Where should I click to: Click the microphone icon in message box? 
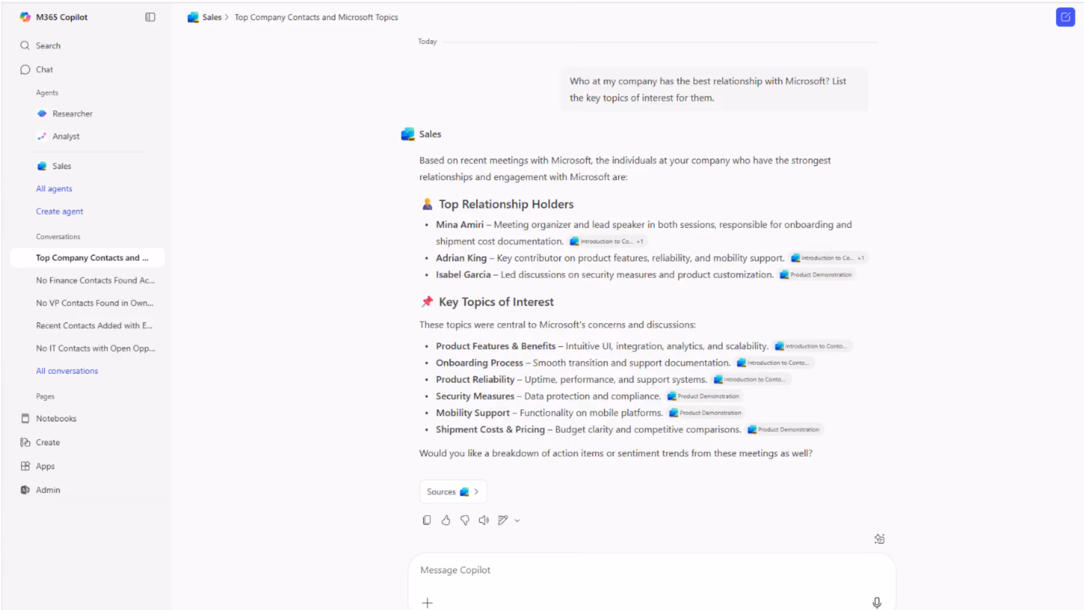[x=877, y=603]
